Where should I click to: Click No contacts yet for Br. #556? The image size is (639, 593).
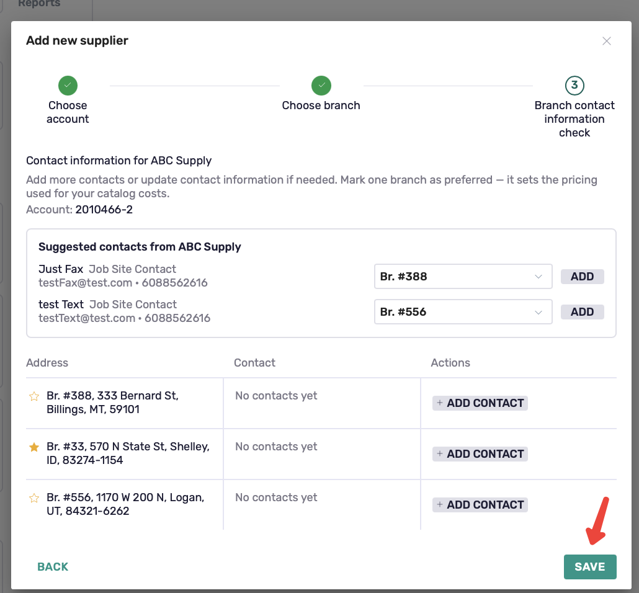pos(276,497)
